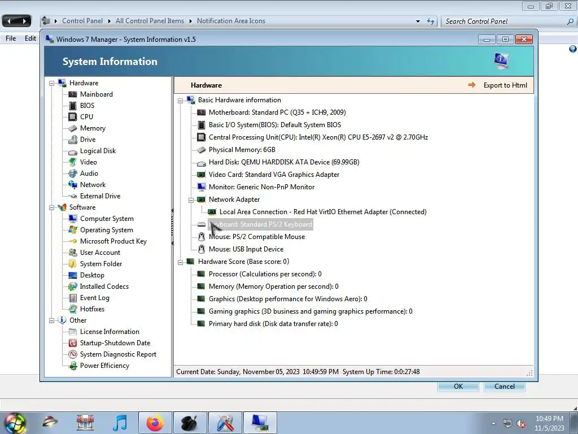The image size is (578, 434).
Task: Click the External Drive icon
Action: coord(73,196)
